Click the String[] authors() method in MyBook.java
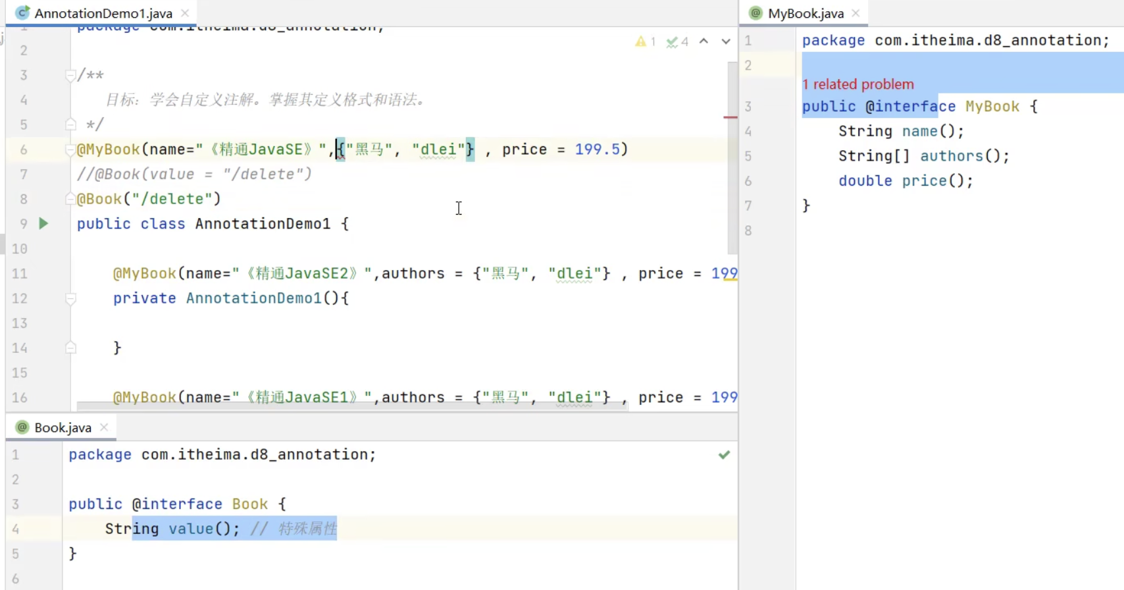The width and height of the screenshot is (1124, 590). coord(923,156)
